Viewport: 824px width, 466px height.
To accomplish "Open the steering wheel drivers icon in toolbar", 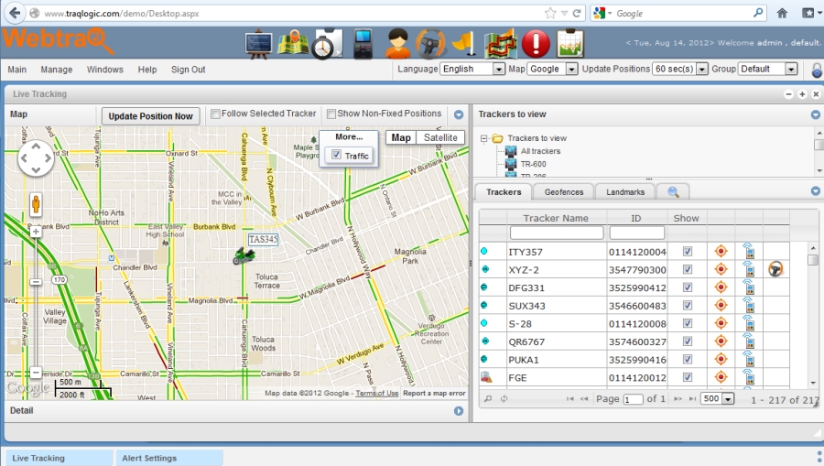I will click(430, 44).
